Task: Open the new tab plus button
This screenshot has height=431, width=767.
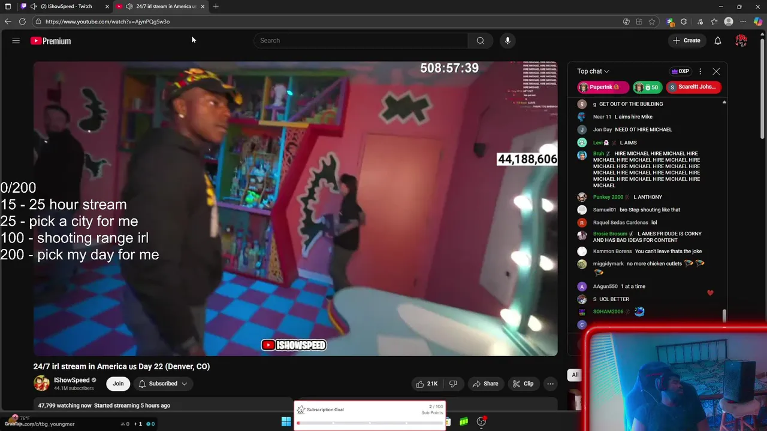Action: 216,7
